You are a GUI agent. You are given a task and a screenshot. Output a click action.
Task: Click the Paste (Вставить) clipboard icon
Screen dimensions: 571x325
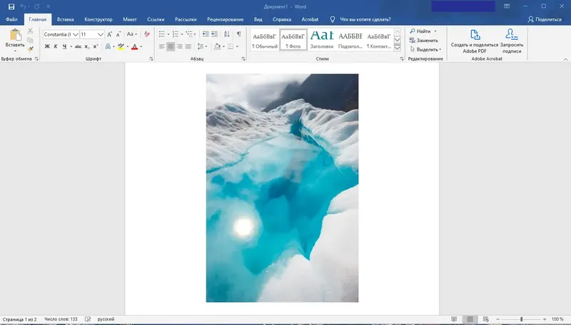15,35
